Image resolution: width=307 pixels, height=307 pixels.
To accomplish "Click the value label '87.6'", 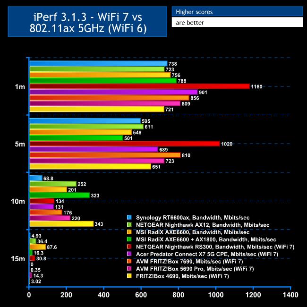I will click(x=51, y=247).
